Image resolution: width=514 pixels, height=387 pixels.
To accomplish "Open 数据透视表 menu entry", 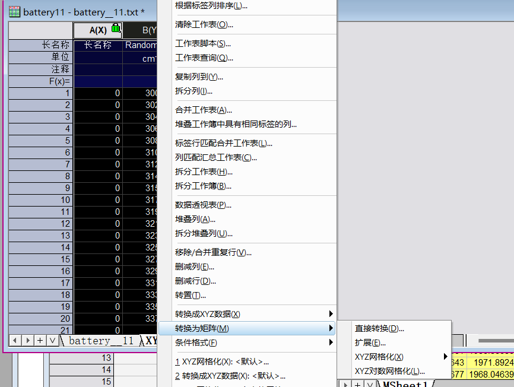I will coord(203,205).
